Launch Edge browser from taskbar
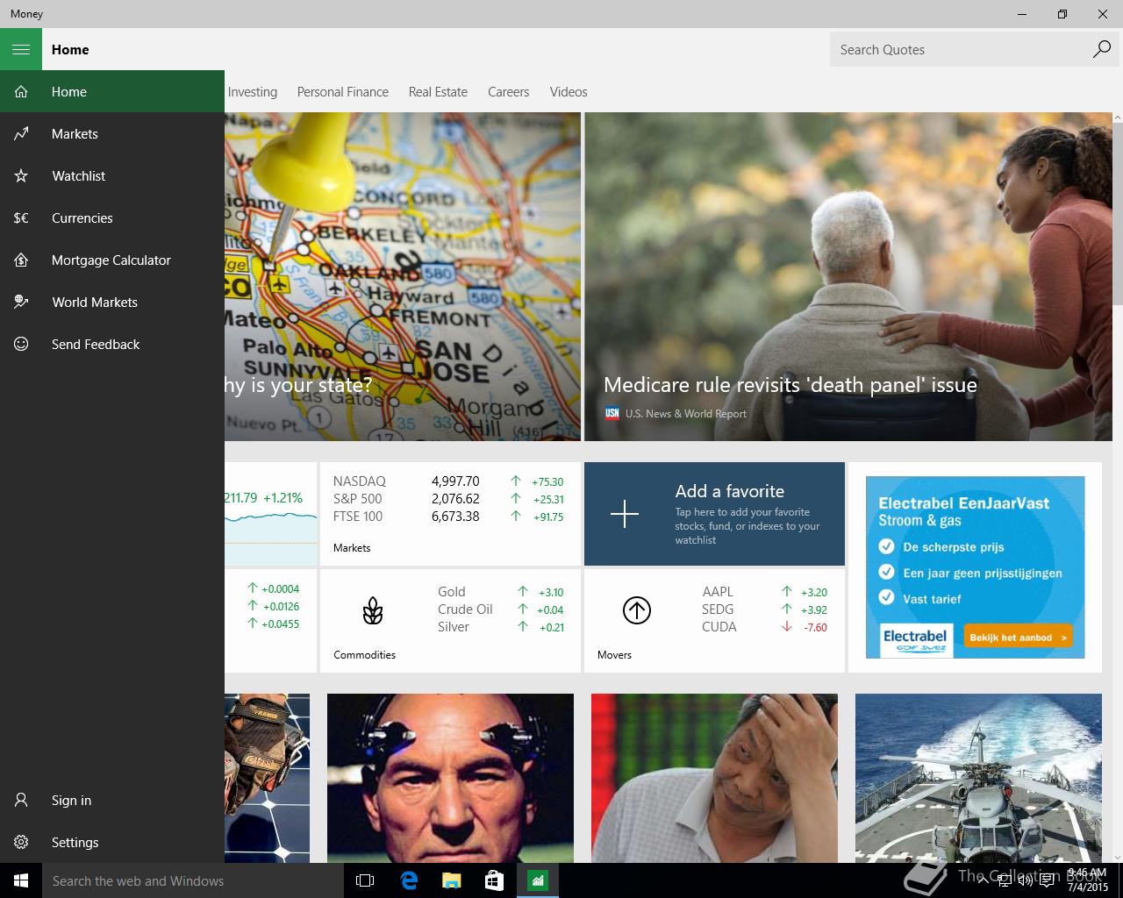1123x898 pixels. tap(409, 880)
